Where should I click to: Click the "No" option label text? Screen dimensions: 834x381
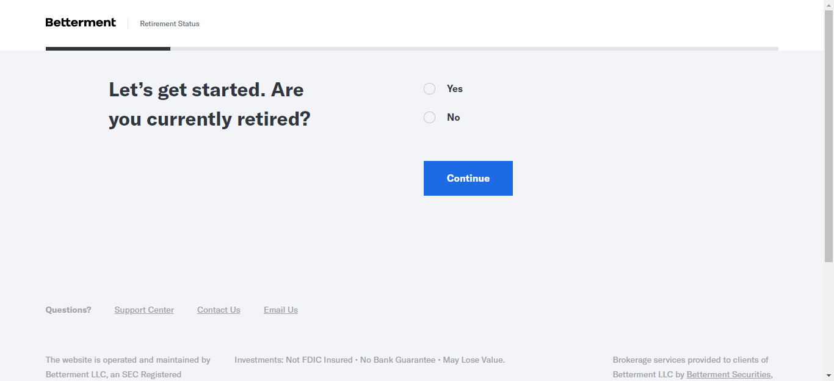(x=454, y=118)
